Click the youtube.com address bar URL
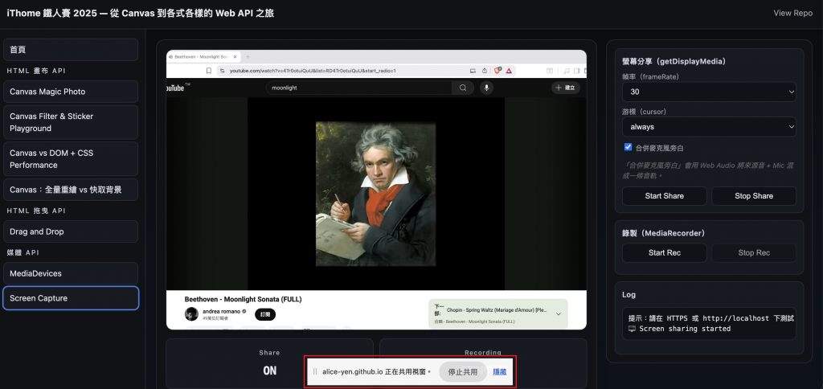Image resolution: width=823 pixels, height=389 pixels. tap(313, 71)
